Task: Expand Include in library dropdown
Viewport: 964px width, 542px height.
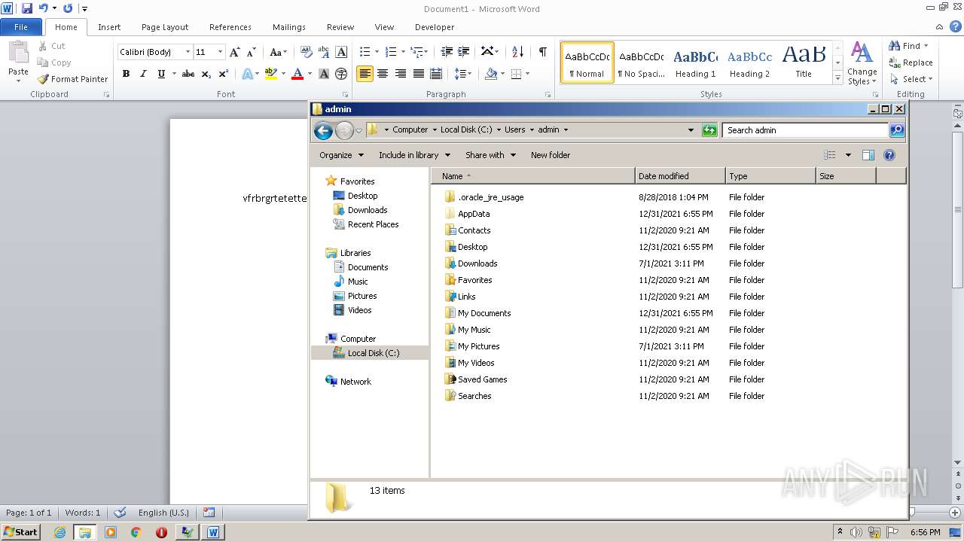Action: click(414, 155)
